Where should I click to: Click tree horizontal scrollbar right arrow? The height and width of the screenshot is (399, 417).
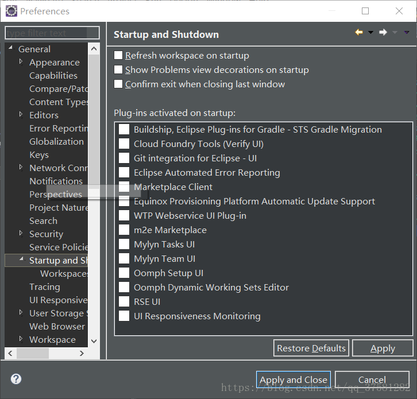(x=82, y=353)
